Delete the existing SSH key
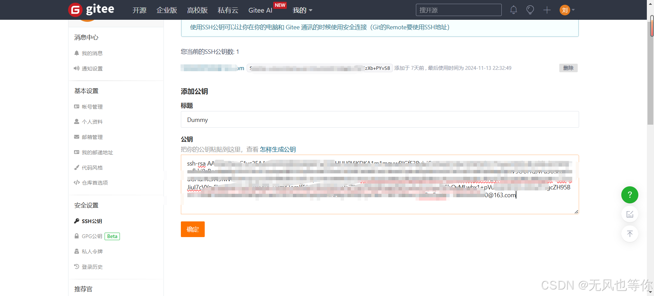Screen dimensions: 654x296 (x=568, y=68)
